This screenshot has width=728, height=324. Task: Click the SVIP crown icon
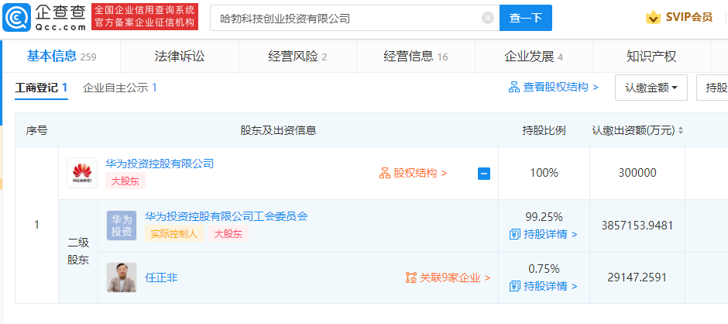coord(653,18)
